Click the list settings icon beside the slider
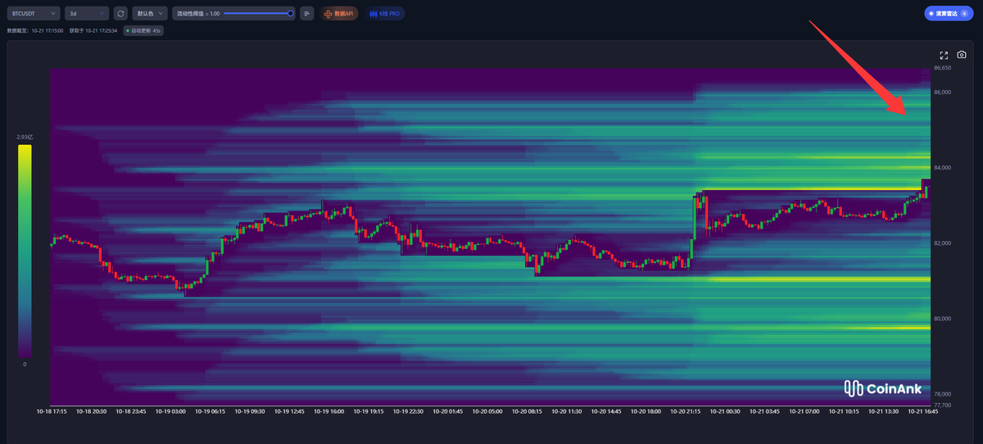 click(x=306, y=13)
